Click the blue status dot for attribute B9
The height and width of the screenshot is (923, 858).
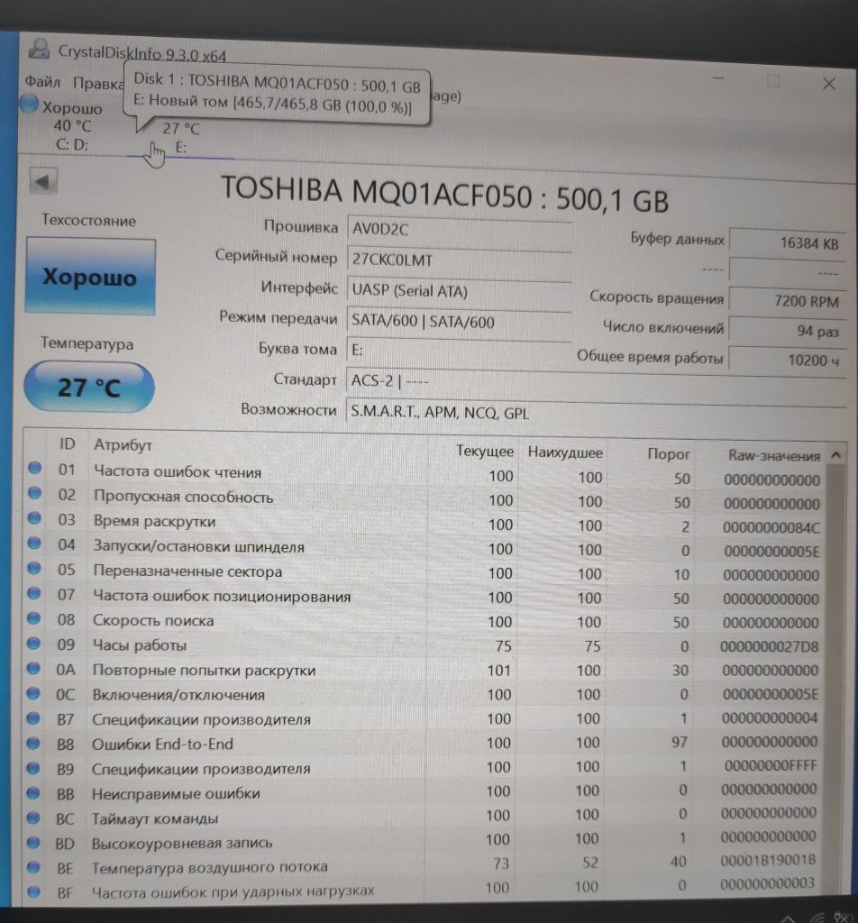tap(33, 768)
